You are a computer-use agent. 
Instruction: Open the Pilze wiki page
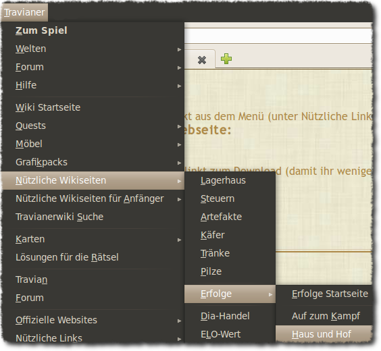click(x=230, y=271)
